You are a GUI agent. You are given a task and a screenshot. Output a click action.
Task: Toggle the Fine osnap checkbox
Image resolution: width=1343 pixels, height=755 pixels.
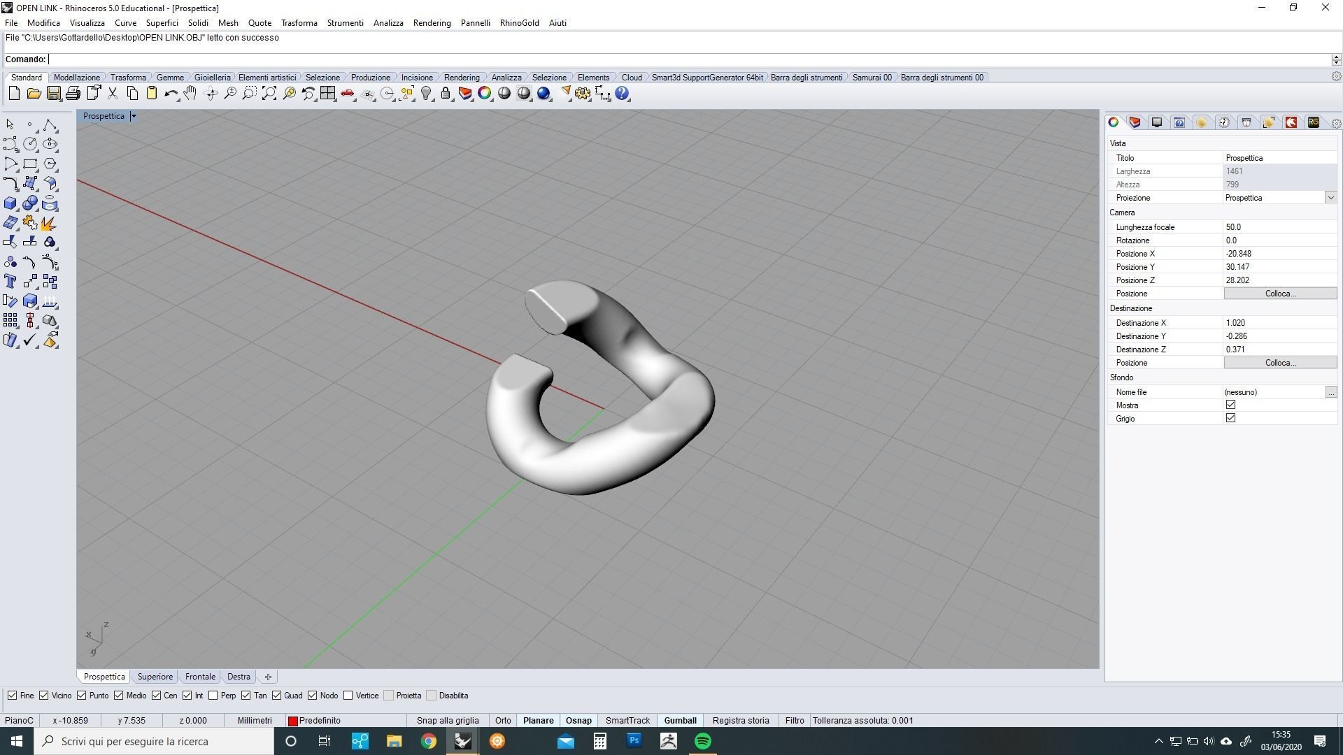point(12,696)
